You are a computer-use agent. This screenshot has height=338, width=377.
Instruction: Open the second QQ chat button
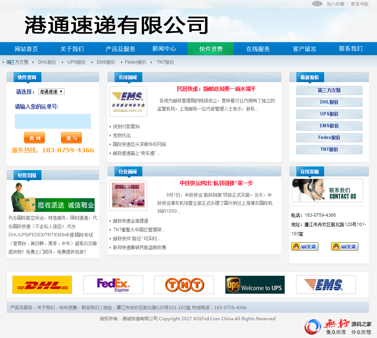click(345, 247)
